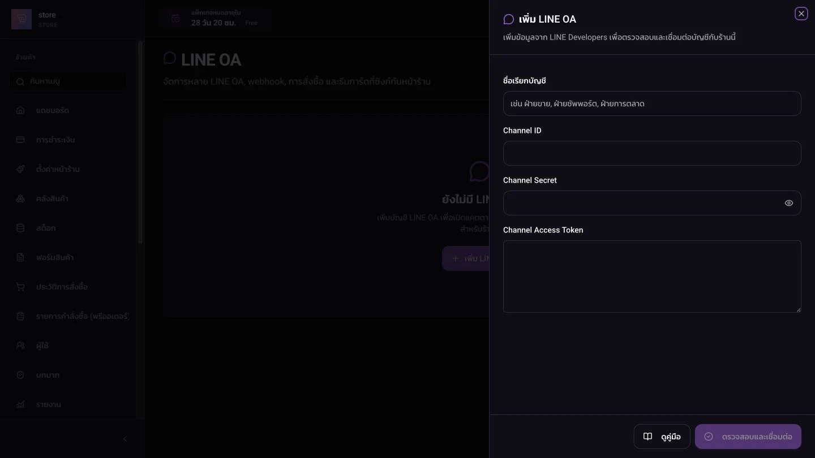
Task: Click the ชื่อเรียกบัญชี input field
Action: (652, 103)
